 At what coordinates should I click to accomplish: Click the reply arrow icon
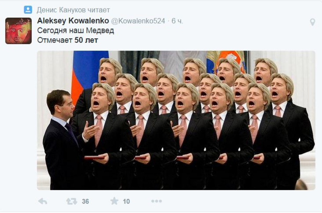pos(43,201)
